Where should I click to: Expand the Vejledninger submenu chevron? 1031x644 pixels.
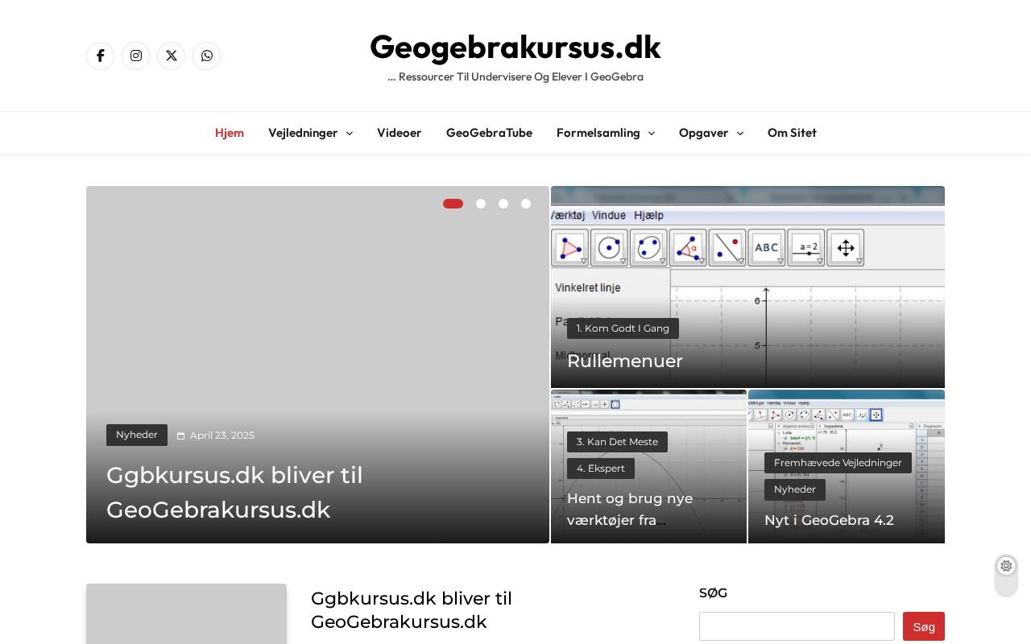click(349, 133)
